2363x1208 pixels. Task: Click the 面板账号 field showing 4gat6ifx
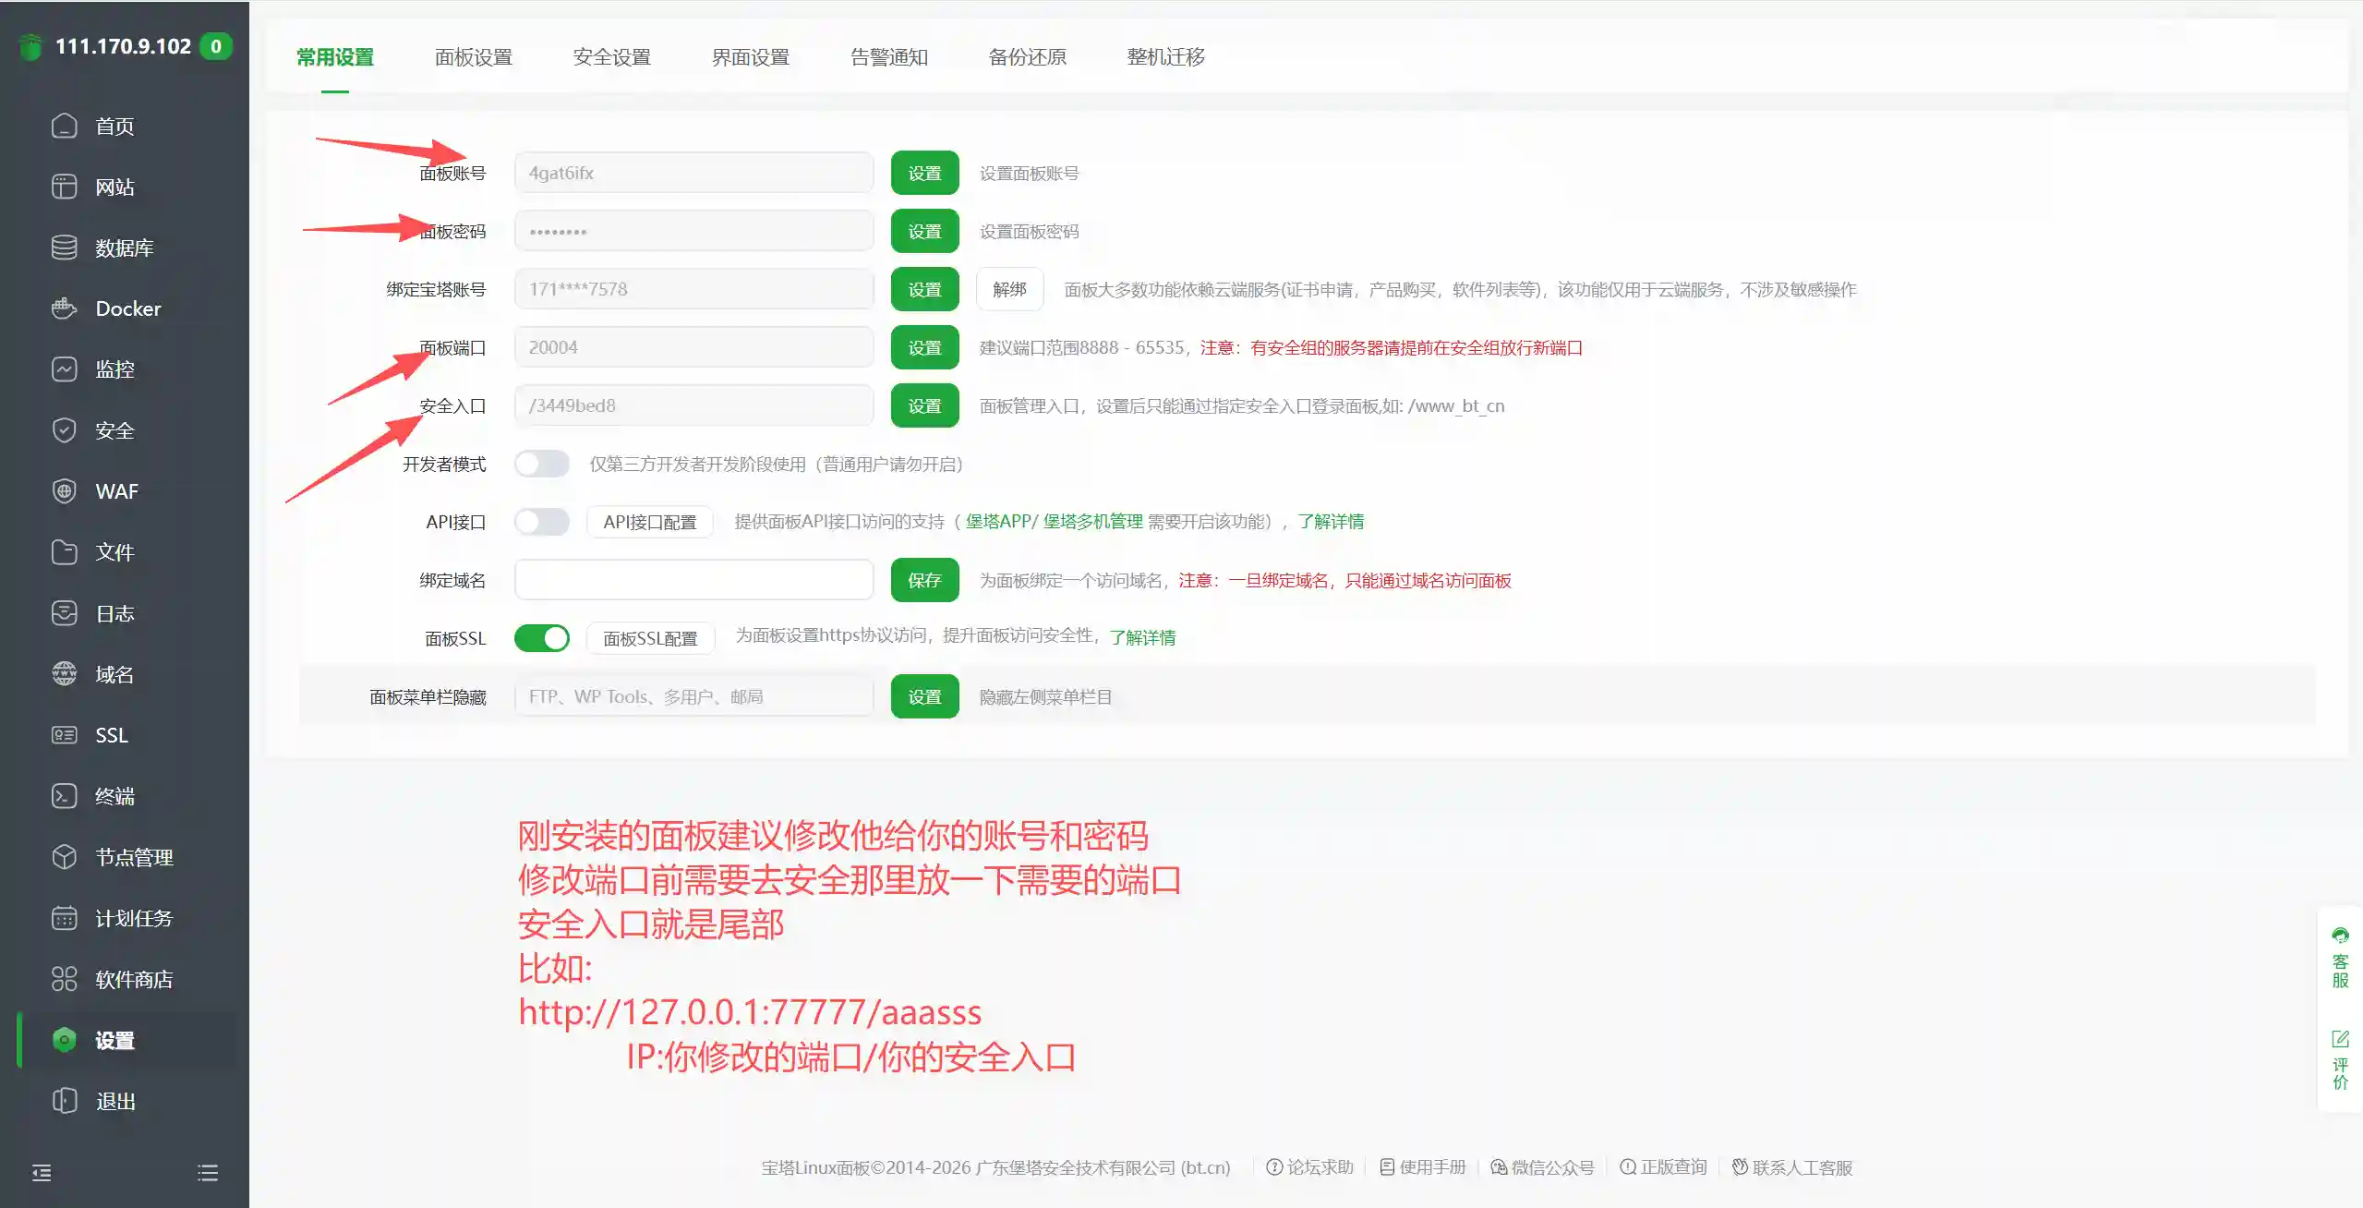693,173
